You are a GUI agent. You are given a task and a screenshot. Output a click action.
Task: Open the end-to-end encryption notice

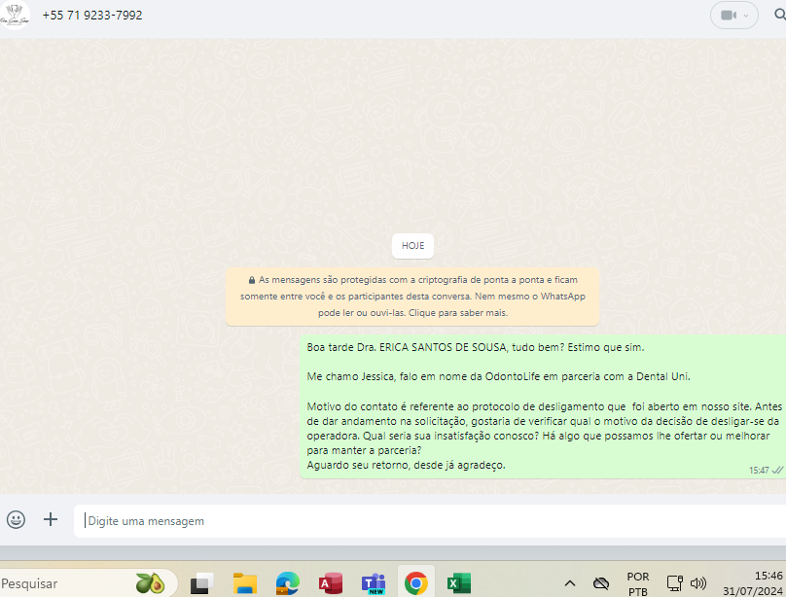(412, 297)
